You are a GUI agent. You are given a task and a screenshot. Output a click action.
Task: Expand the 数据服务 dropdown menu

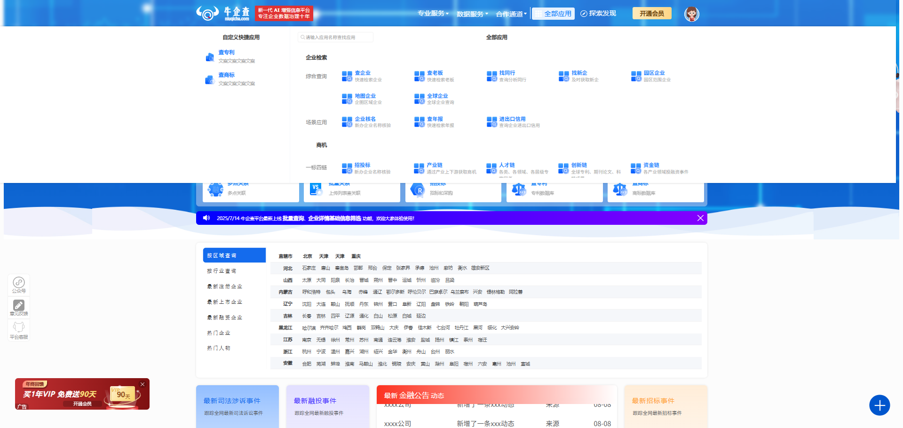(472, 14)
